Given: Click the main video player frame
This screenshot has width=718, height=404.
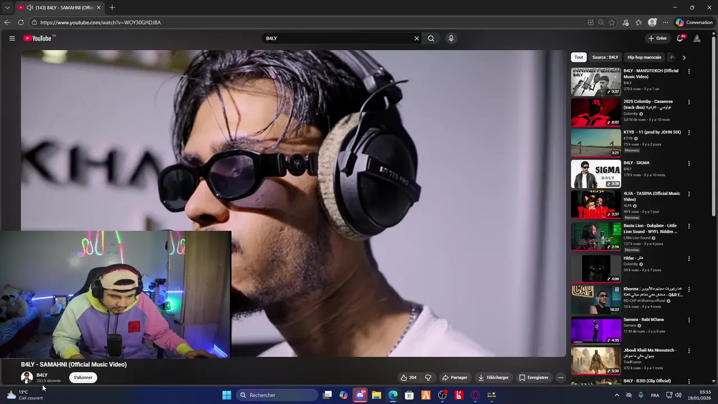Looking at the screenshot, I should coord(293,203).
